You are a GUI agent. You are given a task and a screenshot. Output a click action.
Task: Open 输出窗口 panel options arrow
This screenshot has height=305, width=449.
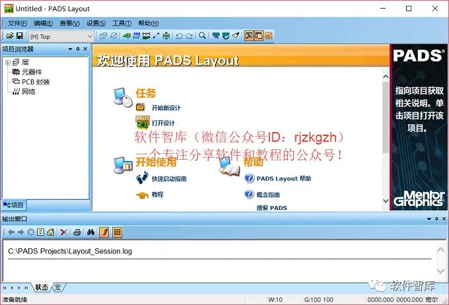tap(429, 219)
